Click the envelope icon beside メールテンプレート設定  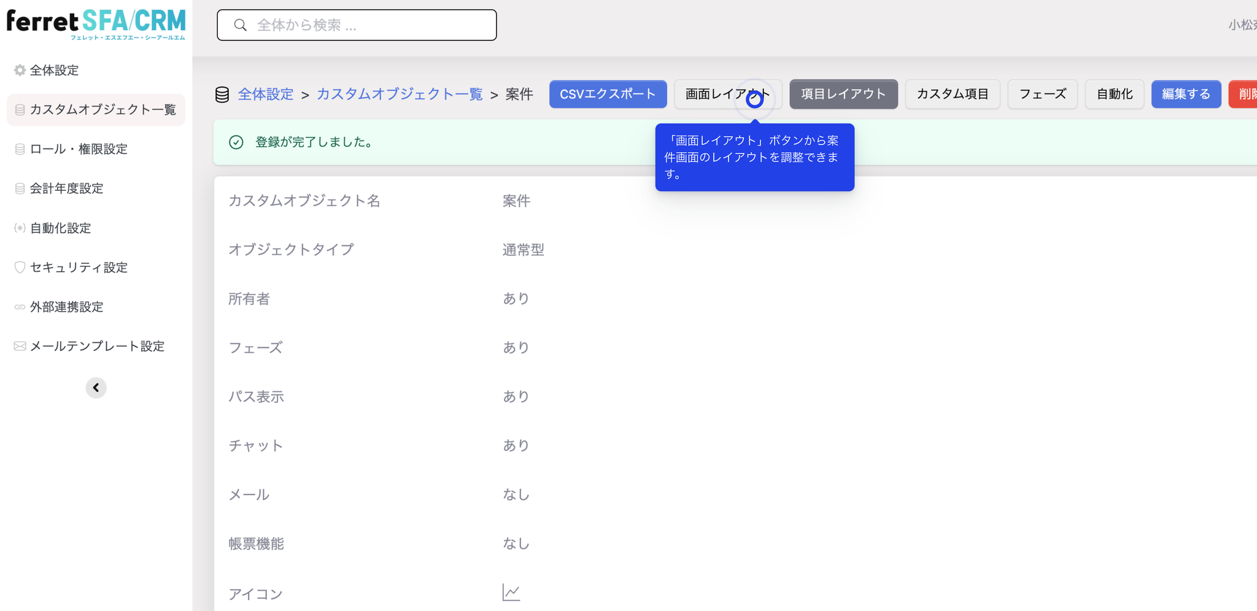(x=20, y=346)
